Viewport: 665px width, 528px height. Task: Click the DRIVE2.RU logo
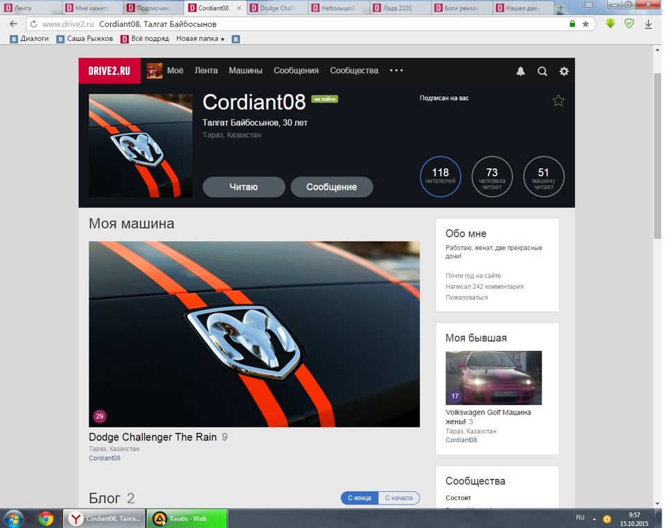click(109, 71)
